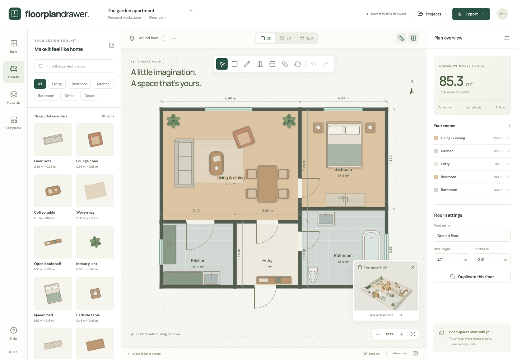The width and height of the screenshot is (517, 359).
Task: Open plan overview settings sliders icon
Action: coord(507,38)
